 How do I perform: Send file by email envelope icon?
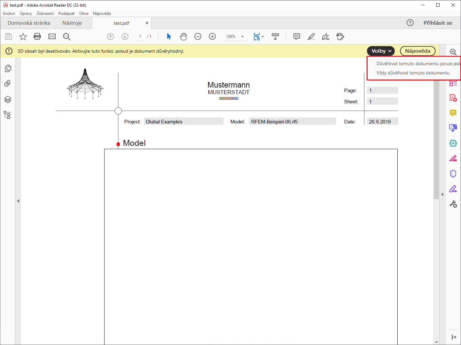tap(52, 37)
